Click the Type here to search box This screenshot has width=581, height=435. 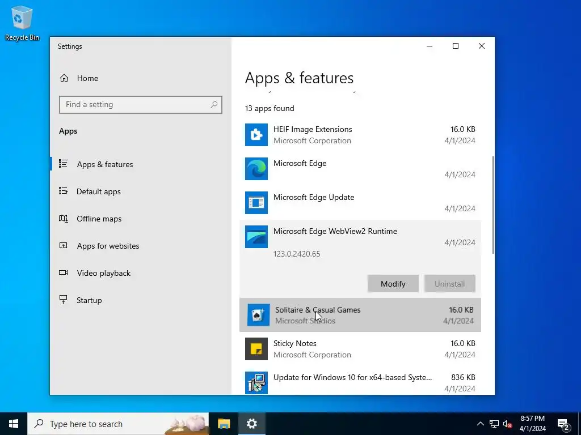[x=118, y=424]
